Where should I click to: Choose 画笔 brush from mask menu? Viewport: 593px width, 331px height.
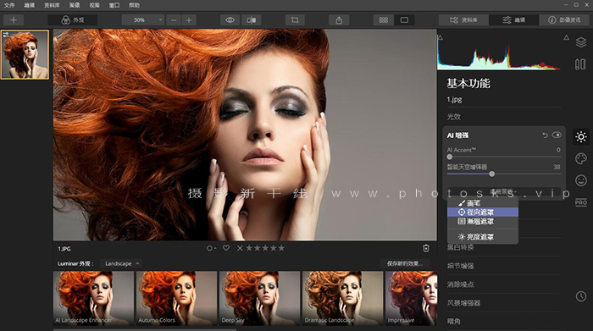coord(483,203)
